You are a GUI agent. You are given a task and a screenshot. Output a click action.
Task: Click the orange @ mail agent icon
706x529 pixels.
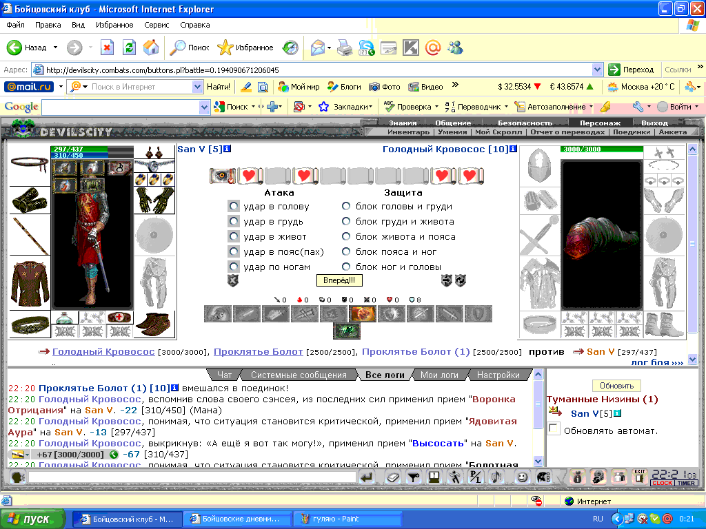pos(433,48)
